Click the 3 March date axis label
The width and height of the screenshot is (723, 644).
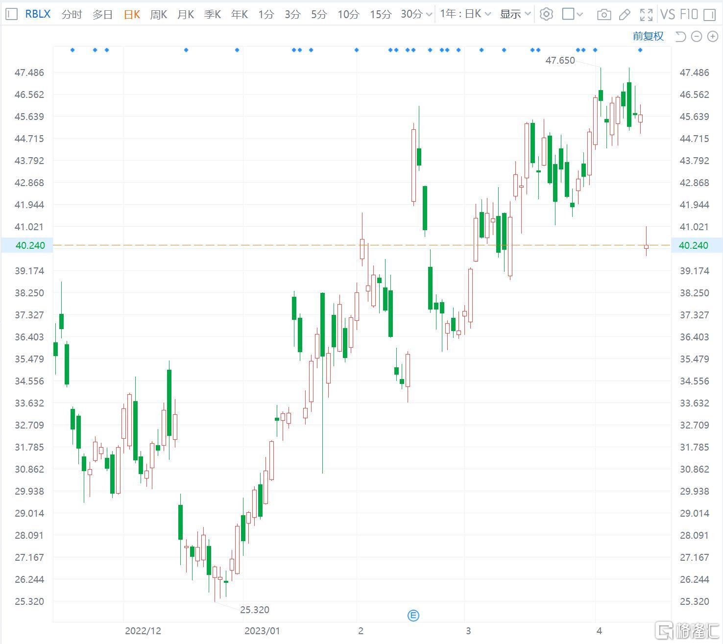coord(468,631)
